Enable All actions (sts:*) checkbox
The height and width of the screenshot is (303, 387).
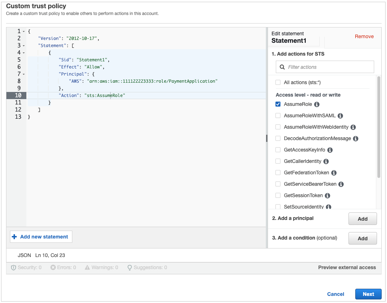(x=278, y=82)
